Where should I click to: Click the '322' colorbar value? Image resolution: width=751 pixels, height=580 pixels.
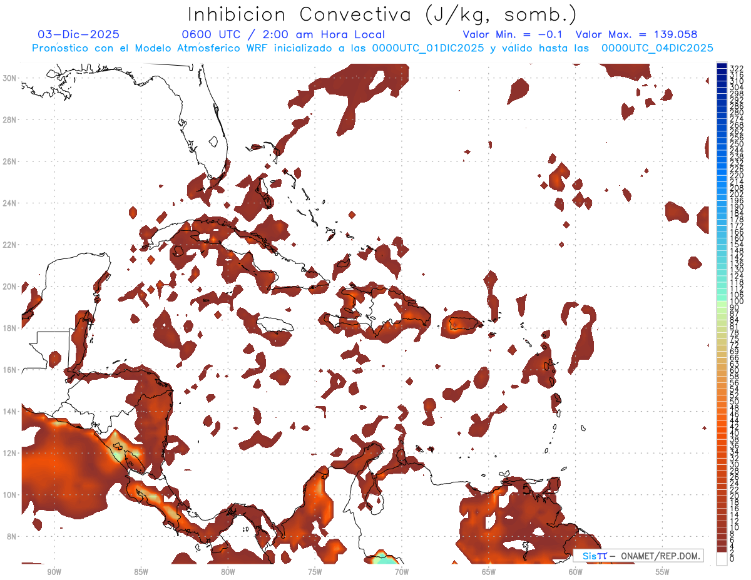click(736, 68)
